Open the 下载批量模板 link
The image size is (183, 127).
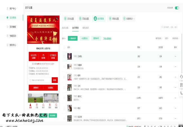point(107,38)
